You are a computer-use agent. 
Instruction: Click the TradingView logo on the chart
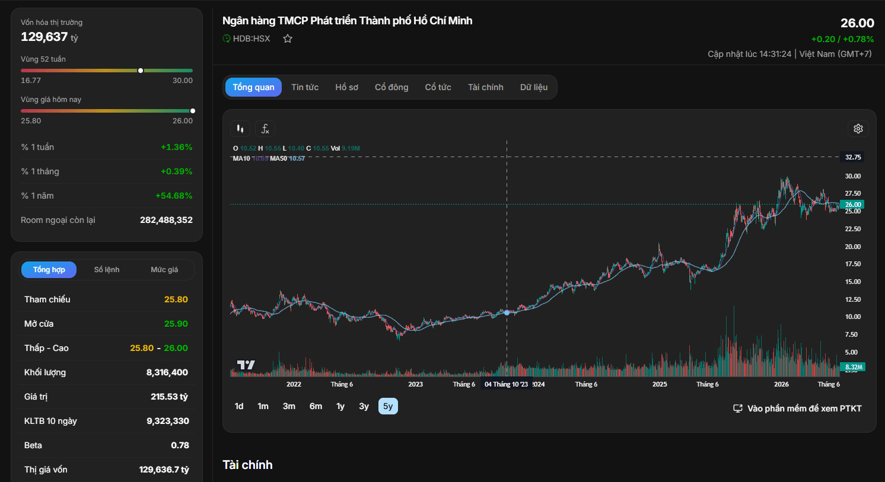[246, 365]
